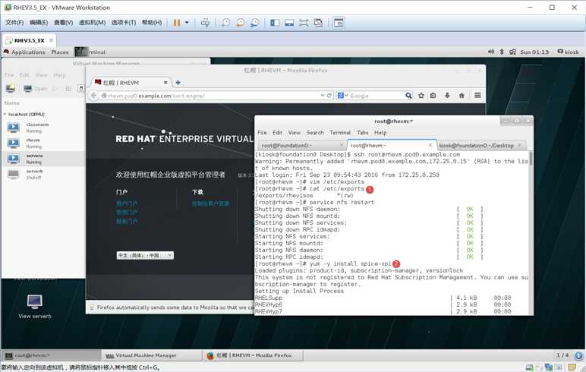
Task: Open the 文件(F) menu
Action: click(x=14, y=23)
